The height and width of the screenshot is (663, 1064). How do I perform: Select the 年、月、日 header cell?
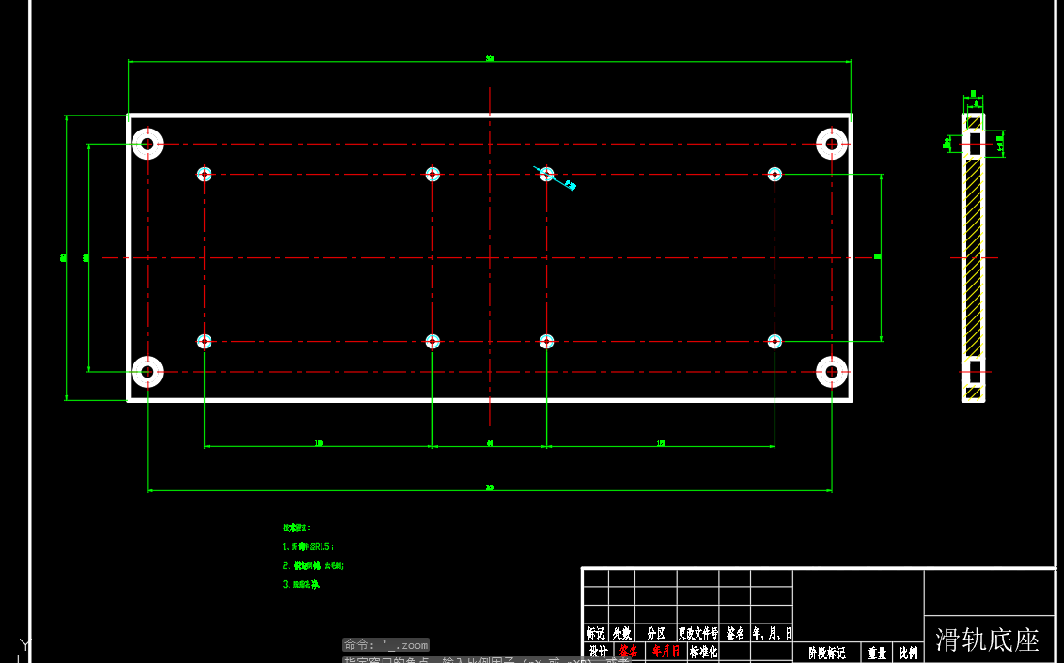(772, 633)
